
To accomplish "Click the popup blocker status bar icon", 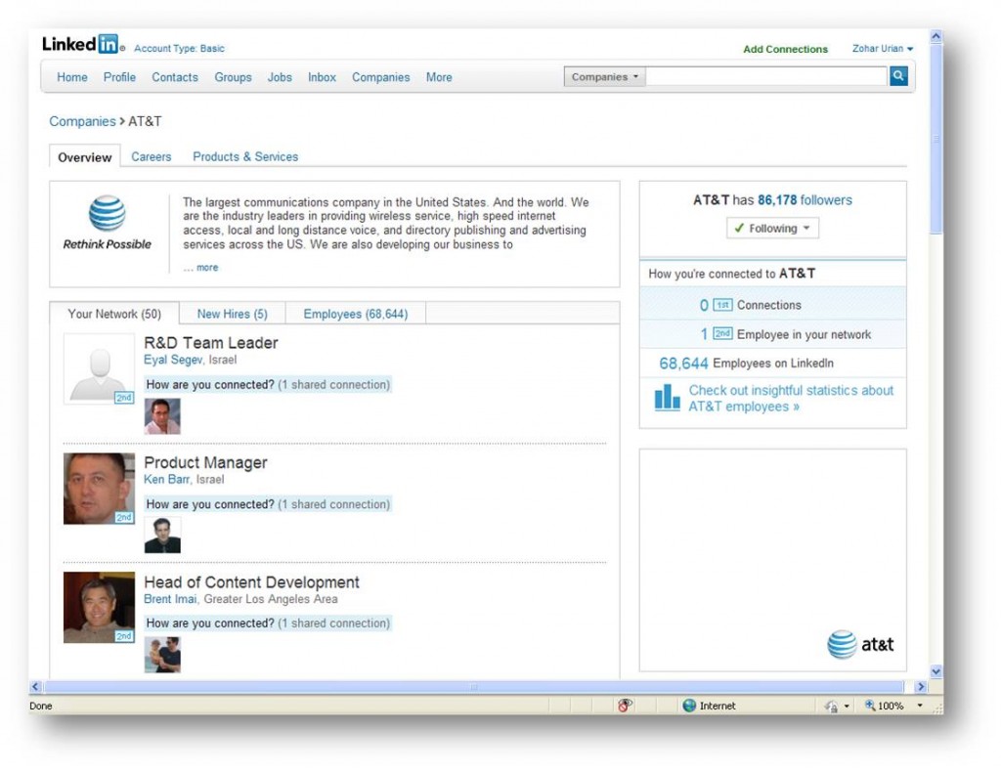I will pos(625,705).
